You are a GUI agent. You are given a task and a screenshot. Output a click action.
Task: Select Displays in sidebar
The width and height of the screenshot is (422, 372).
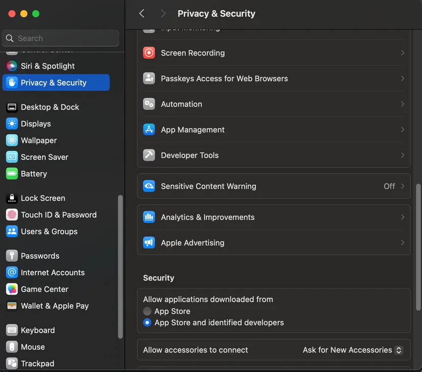(x=56, y=124)
